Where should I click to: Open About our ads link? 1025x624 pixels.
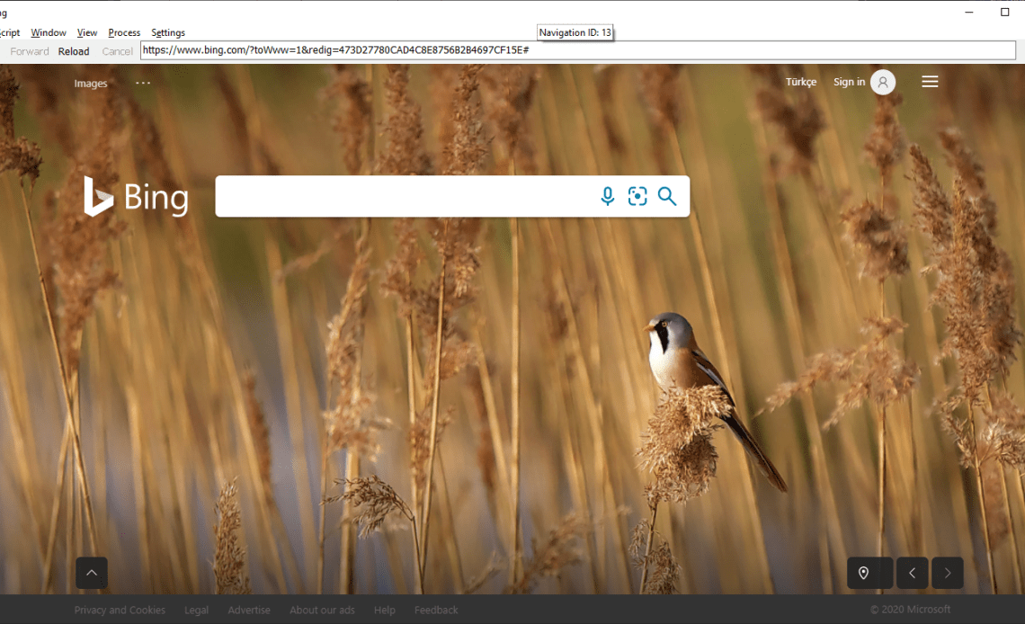(322, 610)
